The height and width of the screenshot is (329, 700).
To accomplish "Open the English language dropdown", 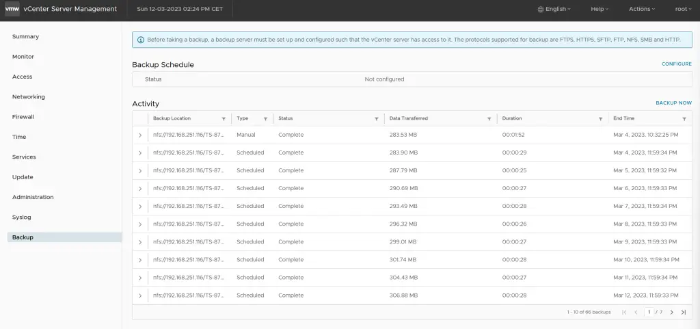I will coord(554,9).
